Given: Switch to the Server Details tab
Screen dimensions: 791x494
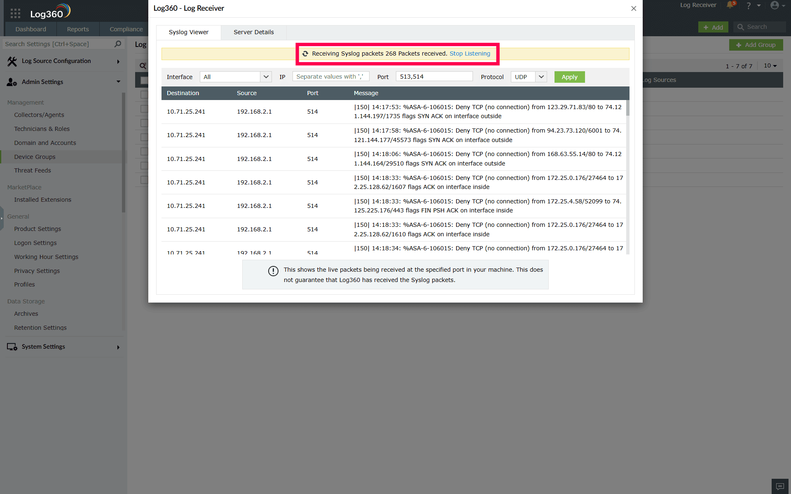Looking at the screenshot, I should tap(253, 32).
